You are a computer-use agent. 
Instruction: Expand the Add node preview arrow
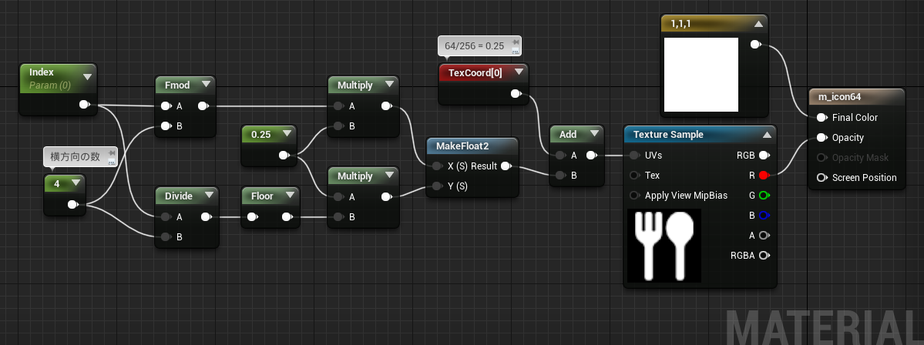point(594,134)
